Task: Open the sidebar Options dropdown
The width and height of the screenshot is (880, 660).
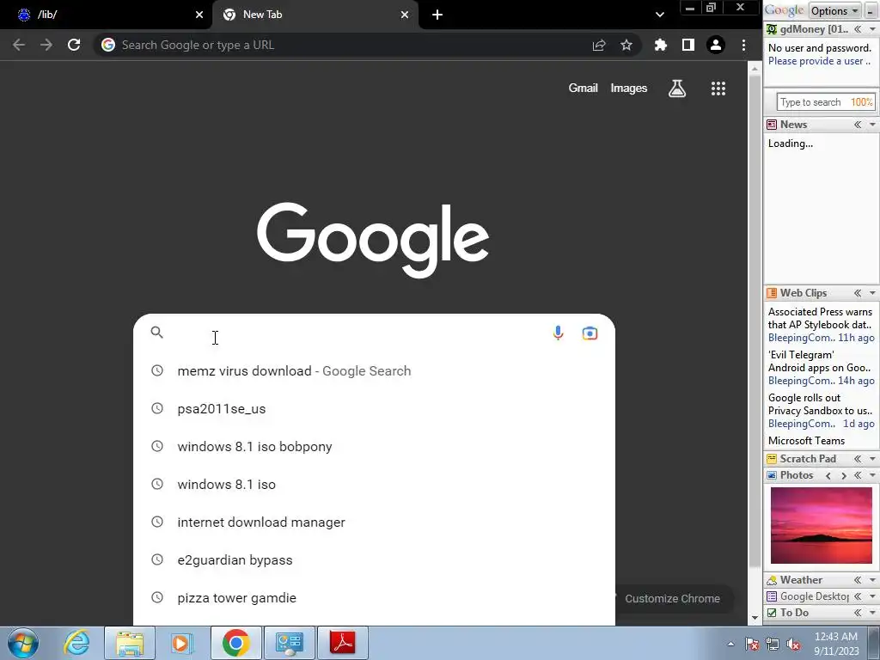Action: pyautogui.click(x=834, y=10)
